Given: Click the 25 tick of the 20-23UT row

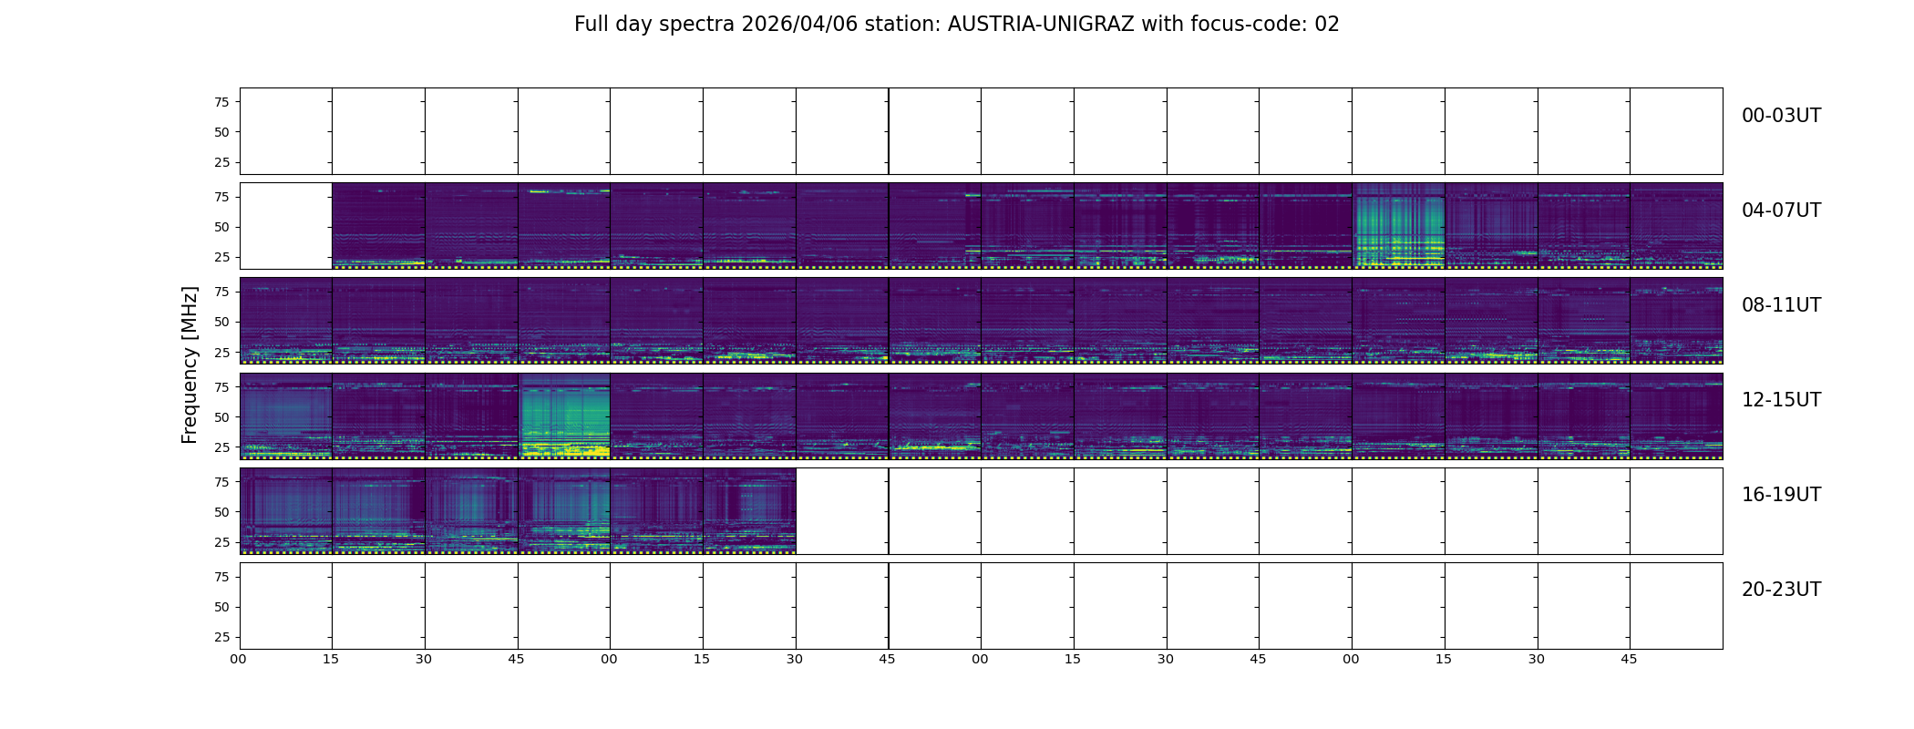Looking at the screenshot, I should coord(221,637).
